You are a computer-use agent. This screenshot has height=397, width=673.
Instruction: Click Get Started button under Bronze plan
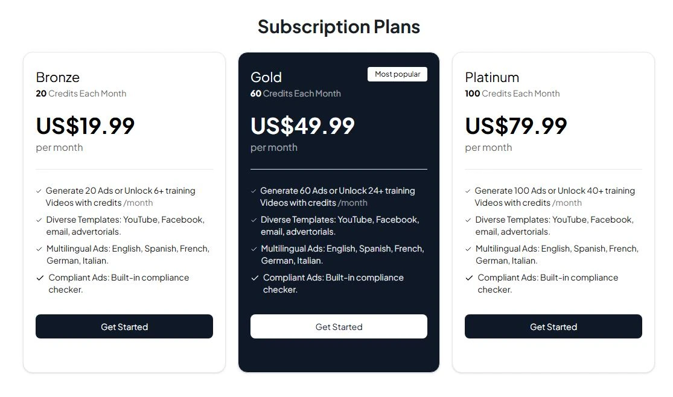(124, 326)
